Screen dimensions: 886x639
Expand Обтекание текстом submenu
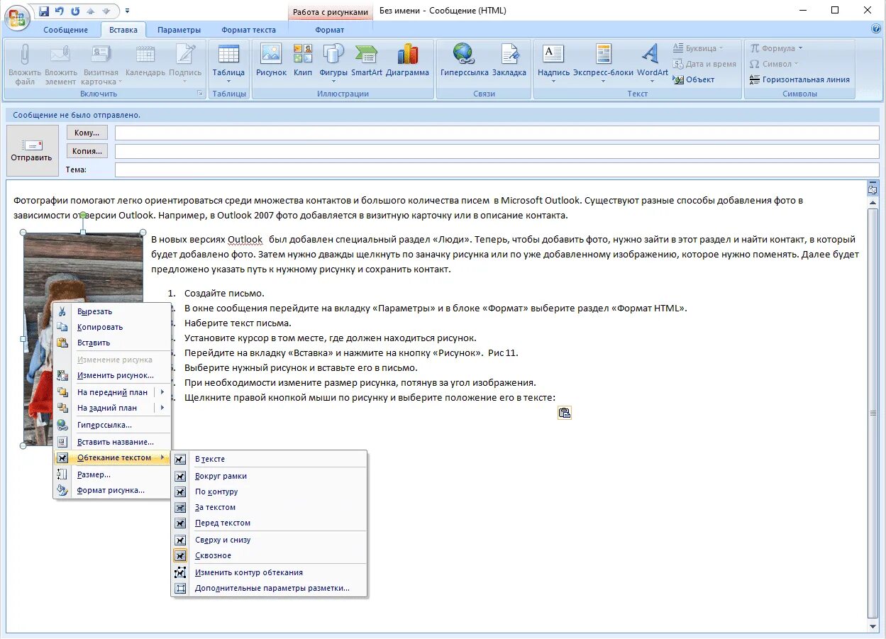click(113, 457)
